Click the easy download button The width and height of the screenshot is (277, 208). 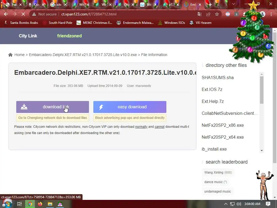(x=130, y=107)
